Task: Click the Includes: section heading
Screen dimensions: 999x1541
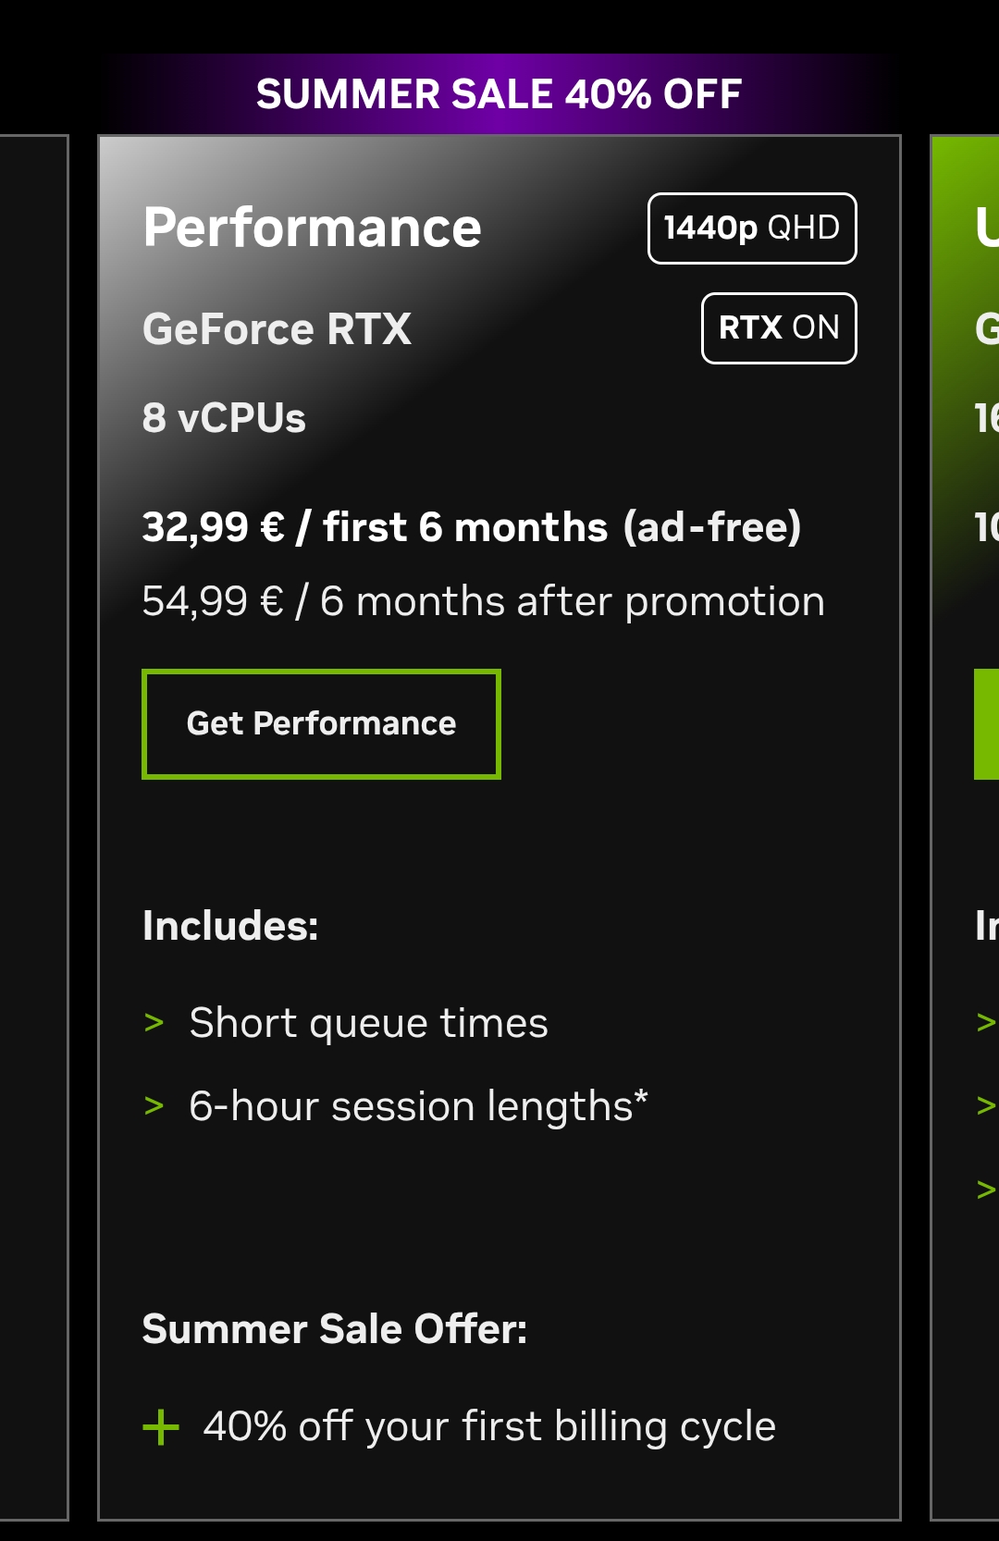Action: pos(230,926)
